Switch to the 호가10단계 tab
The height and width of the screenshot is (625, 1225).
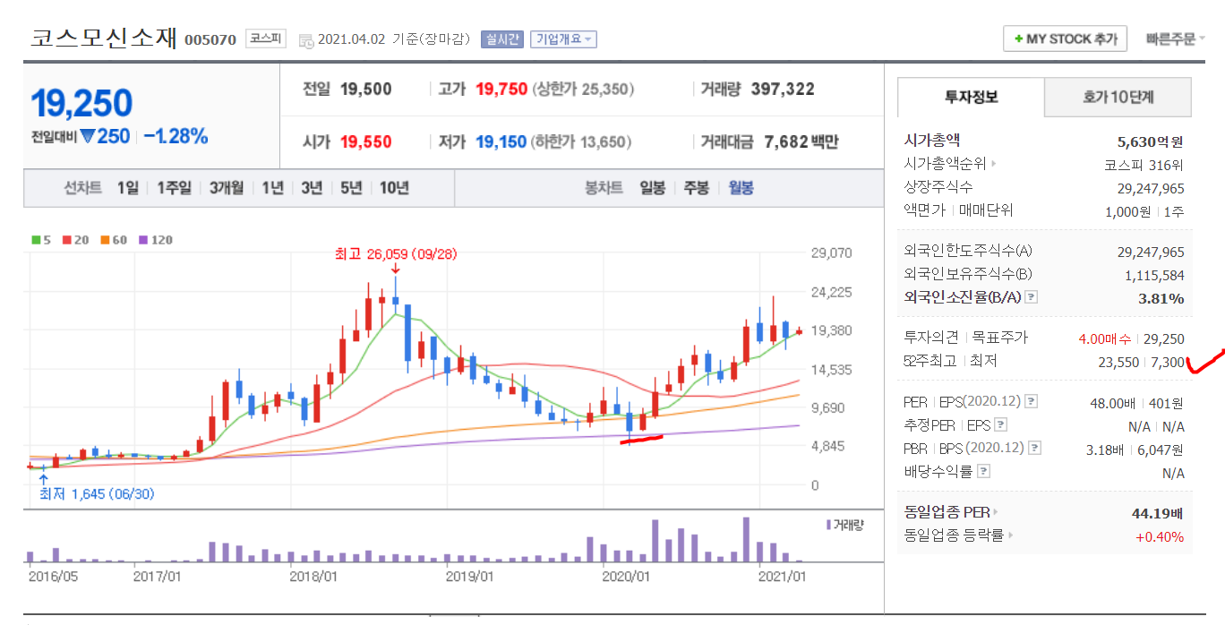tap(1118, 98)
